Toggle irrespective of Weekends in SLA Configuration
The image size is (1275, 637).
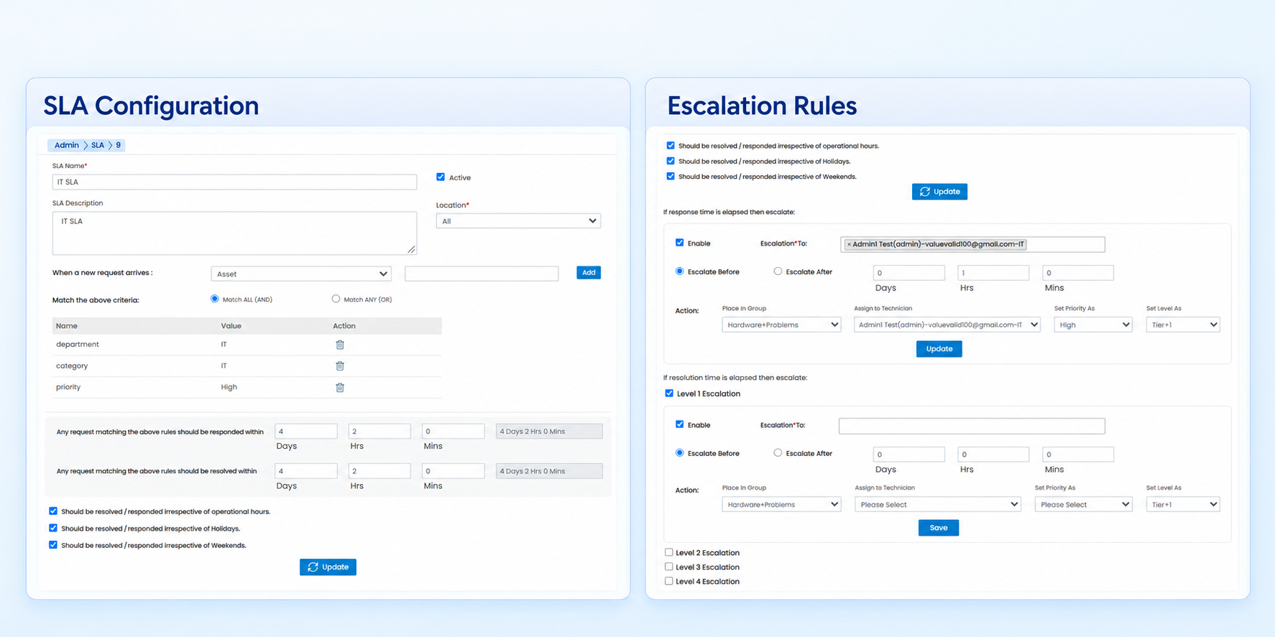coord(53,545)
